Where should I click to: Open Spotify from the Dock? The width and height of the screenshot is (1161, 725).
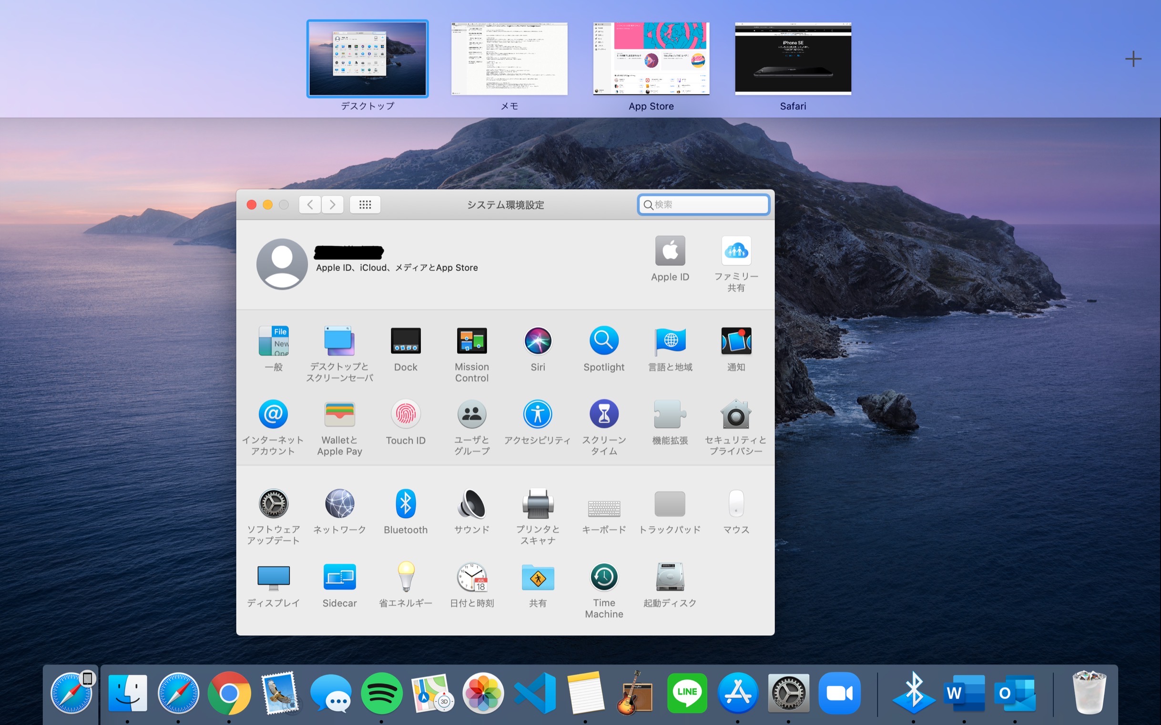pyautogui.click(x=381, y=694)
